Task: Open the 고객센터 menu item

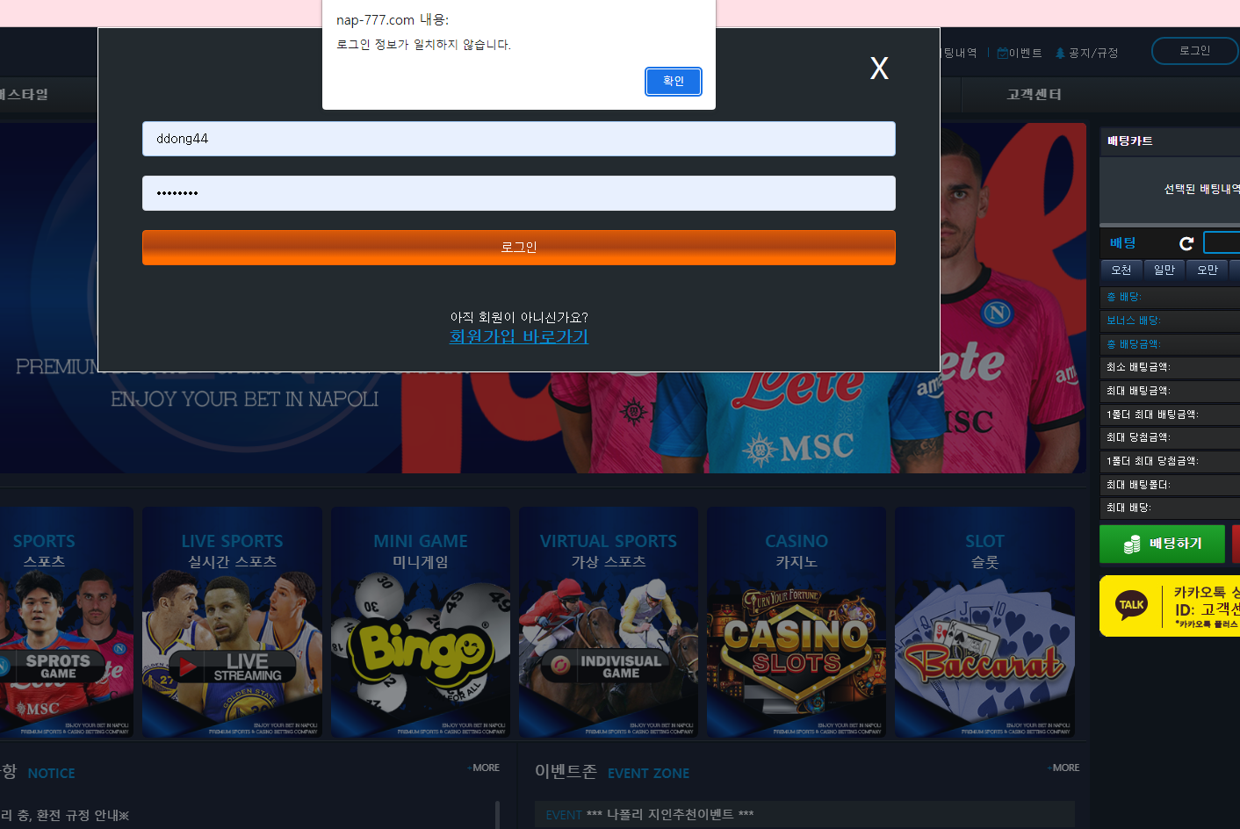Action: click(1034, 95)
